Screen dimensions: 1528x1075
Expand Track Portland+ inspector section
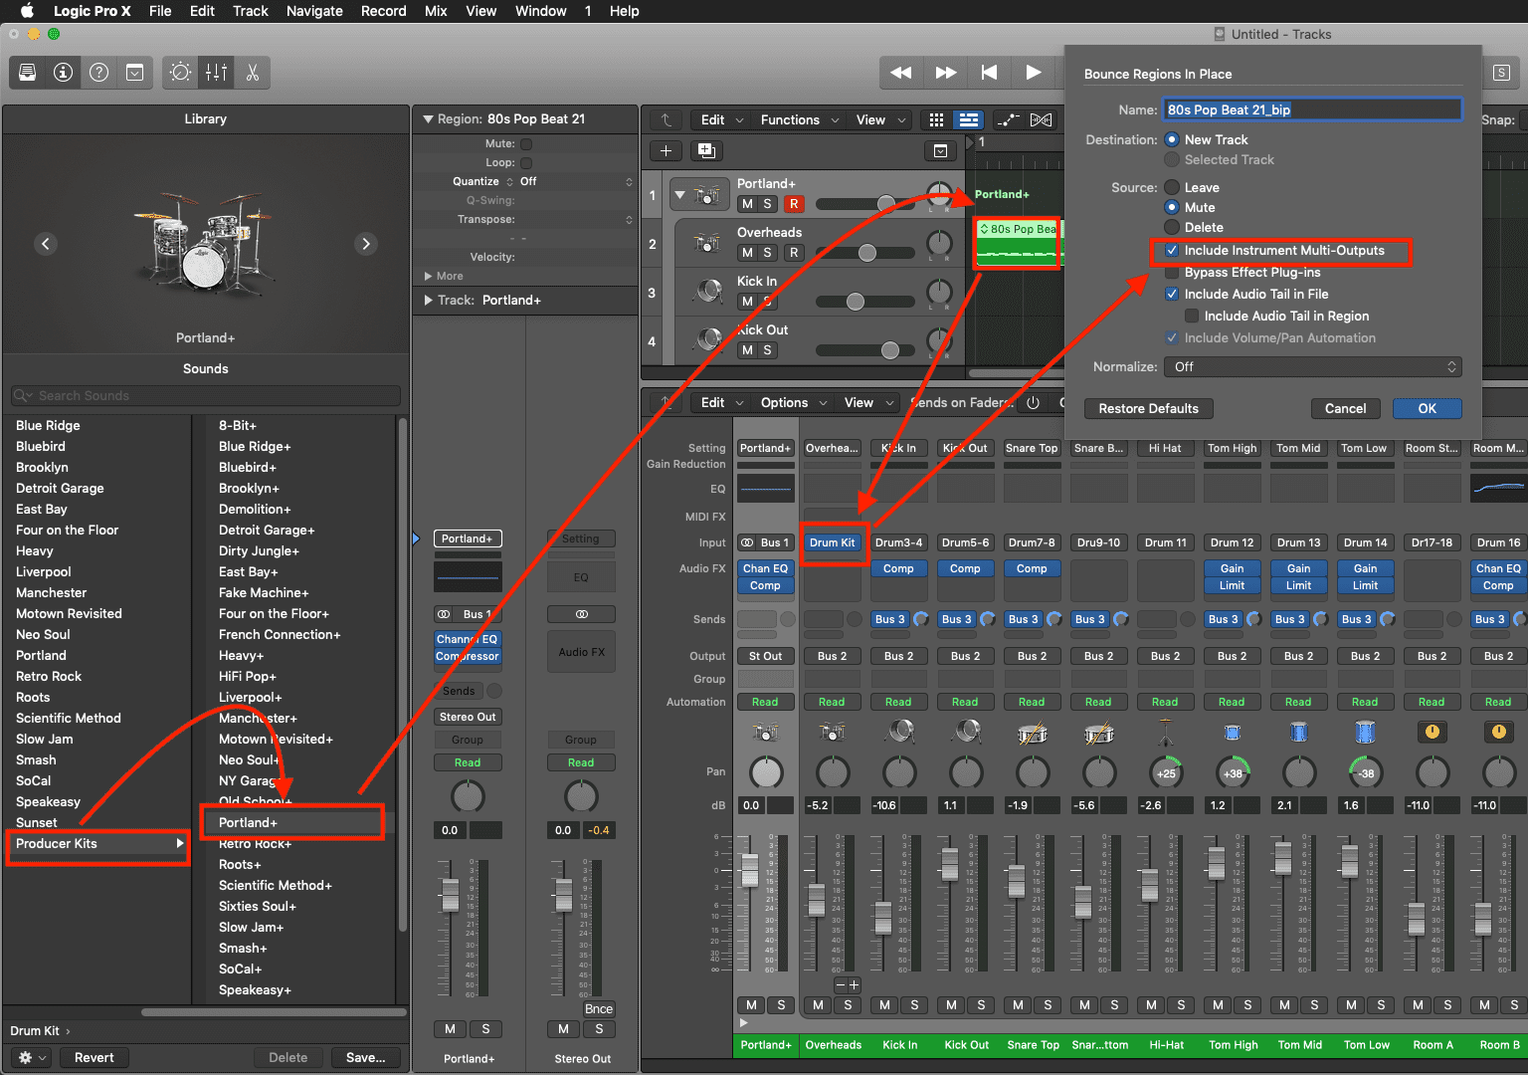(x=429, y=301)
